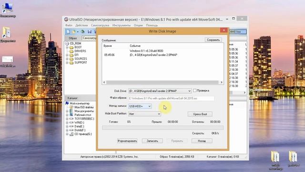This screenshot has height=172, width=305.
Task: Select Мои ISO файлы in catalog tree
Action: coord(84,107)
